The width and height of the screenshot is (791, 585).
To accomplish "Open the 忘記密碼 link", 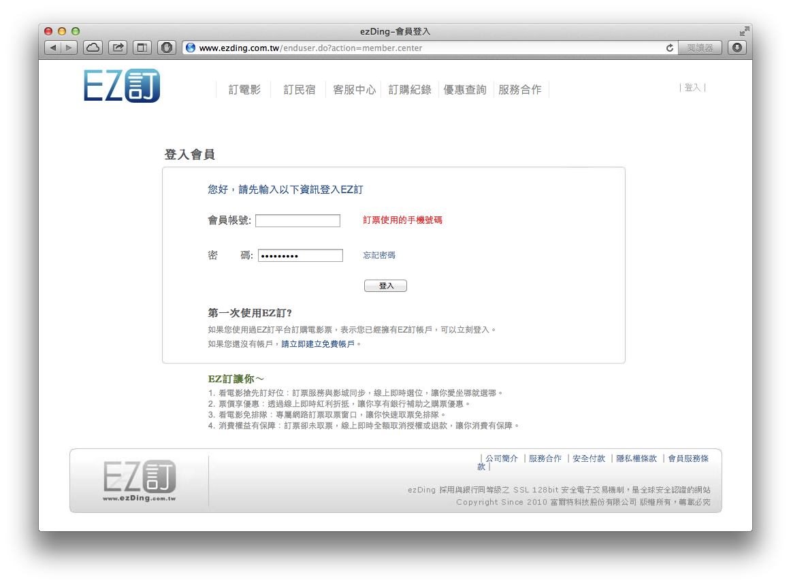I will click(379, 255).
